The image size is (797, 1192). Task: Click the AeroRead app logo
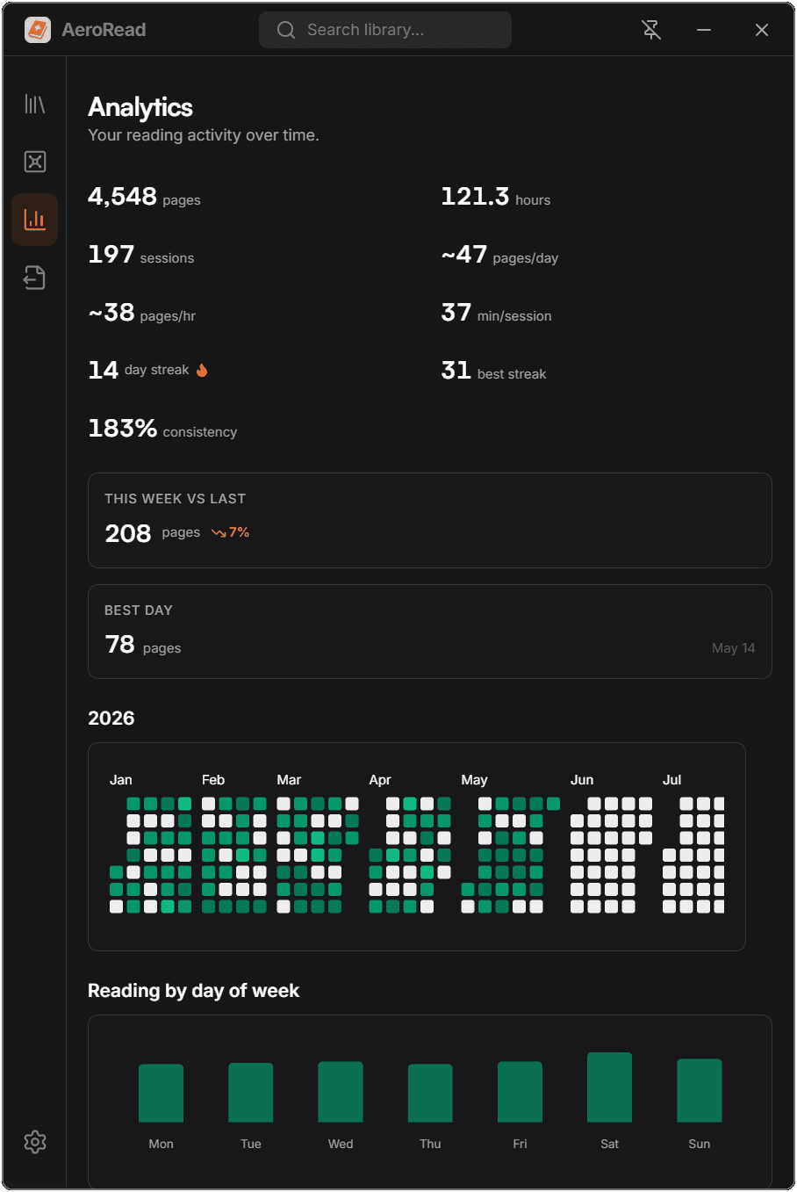[x=37, y=29]
